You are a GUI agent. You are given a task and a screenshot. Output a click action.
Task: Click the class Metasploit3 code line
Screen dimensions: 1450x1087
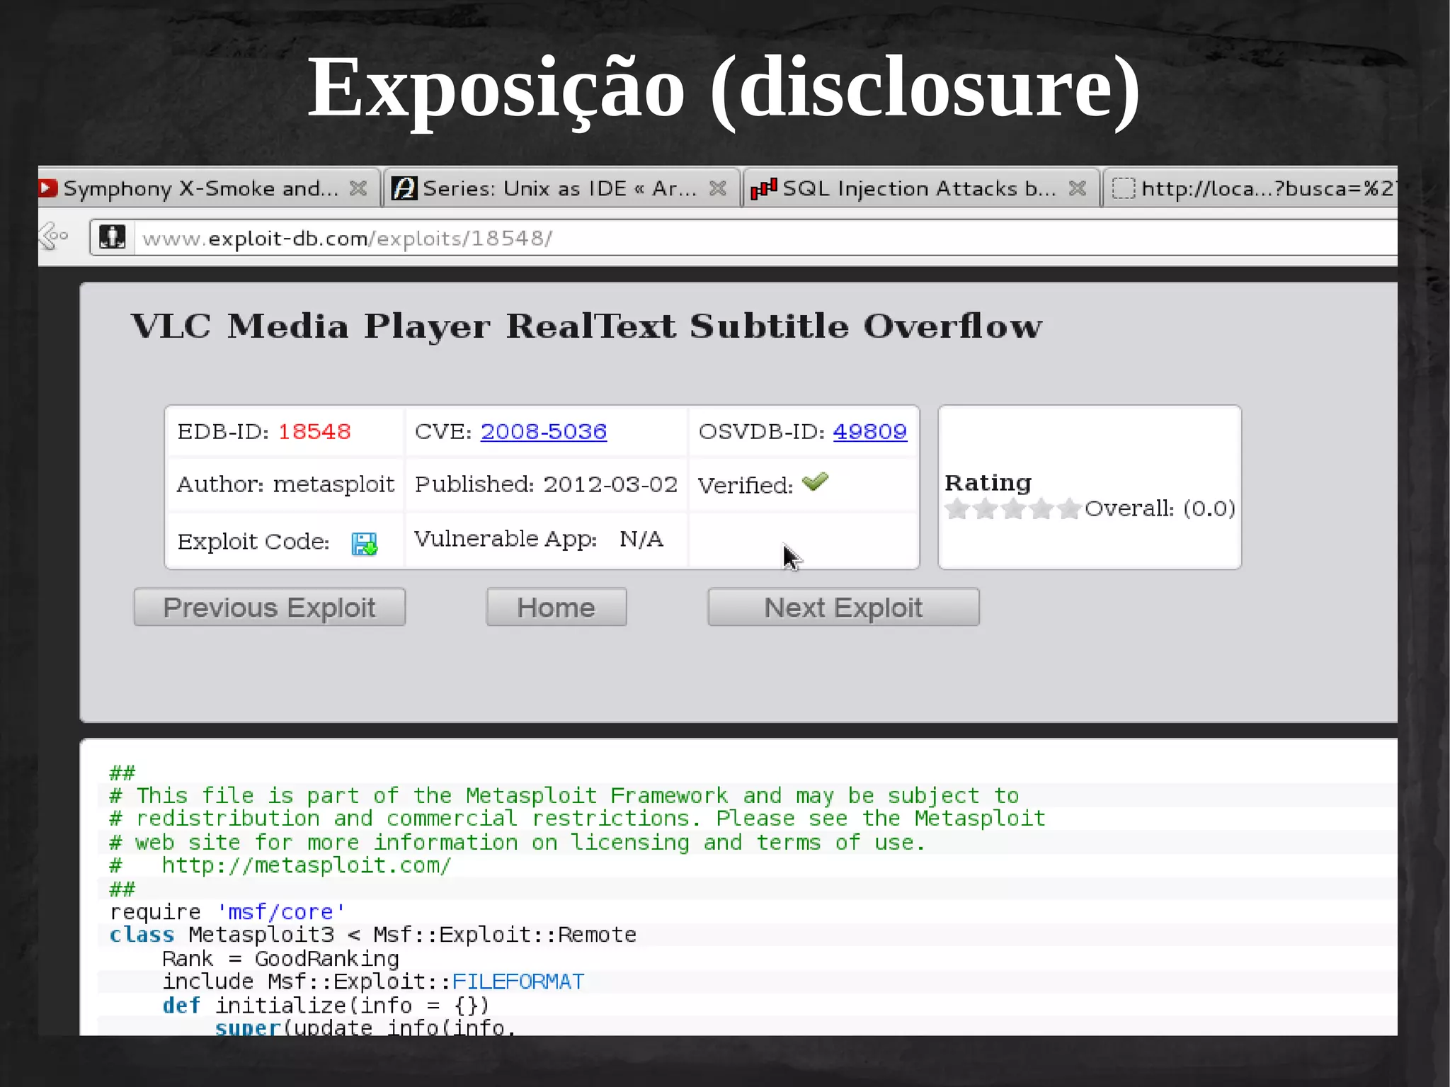[x=373, y=935]
